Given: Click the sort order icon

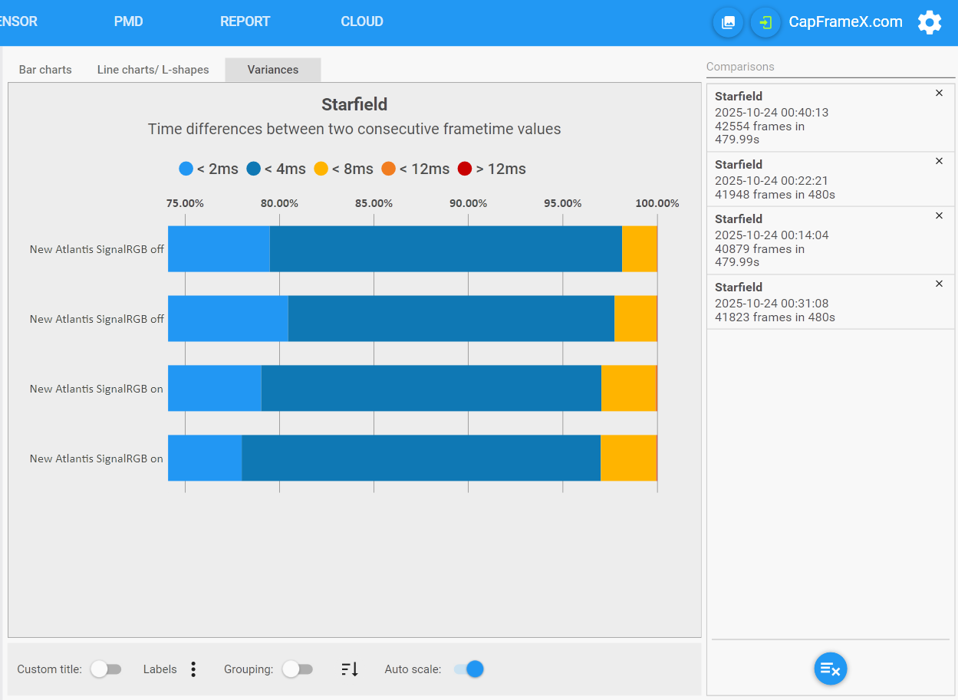Looking at the screenshot, I should point(350,669).
